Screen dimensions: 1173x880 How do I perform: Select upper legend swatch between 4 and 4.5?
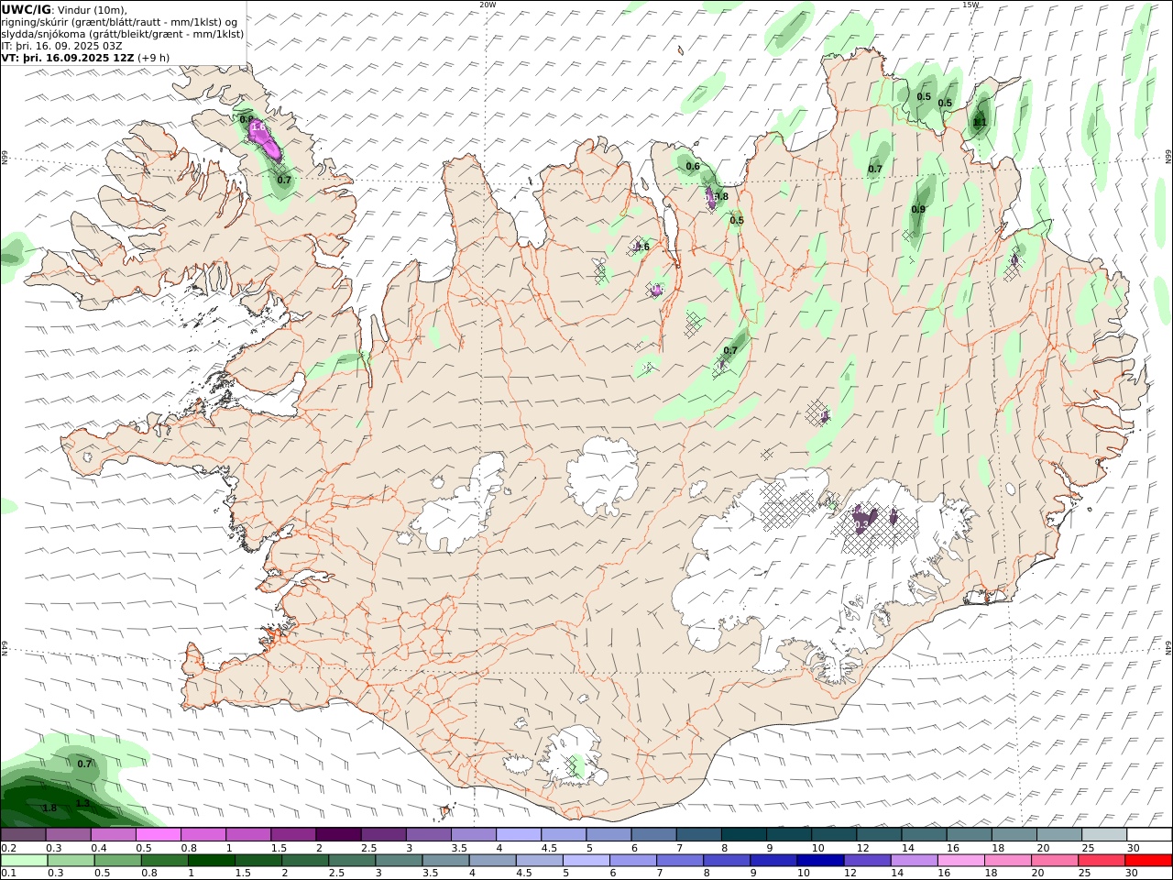pos(519,835)
